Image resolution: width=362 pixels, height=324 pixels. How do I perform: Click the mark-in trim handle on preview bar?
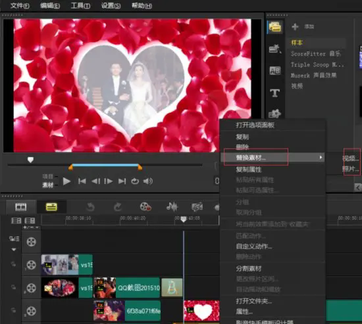click(x=70, y=167)
